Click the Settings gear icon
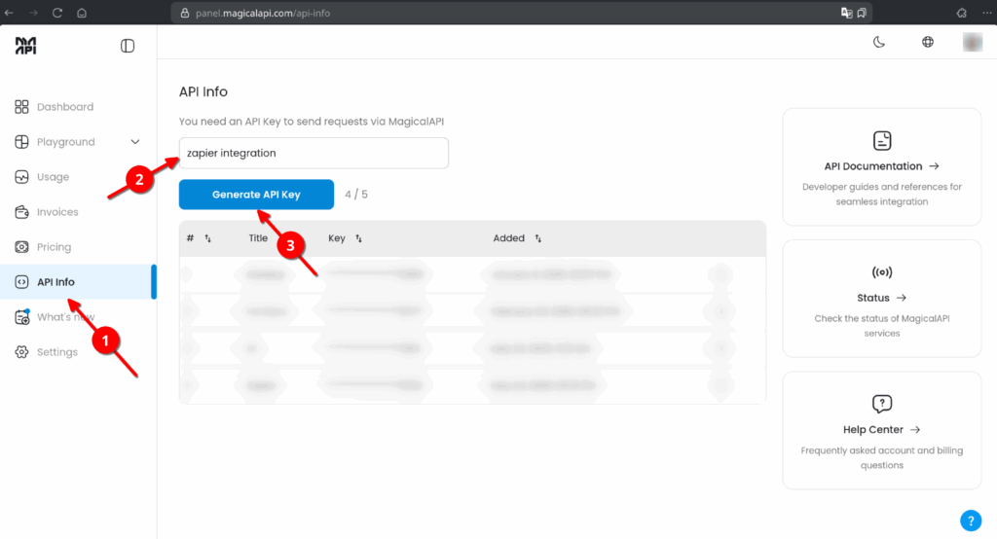 21,351
